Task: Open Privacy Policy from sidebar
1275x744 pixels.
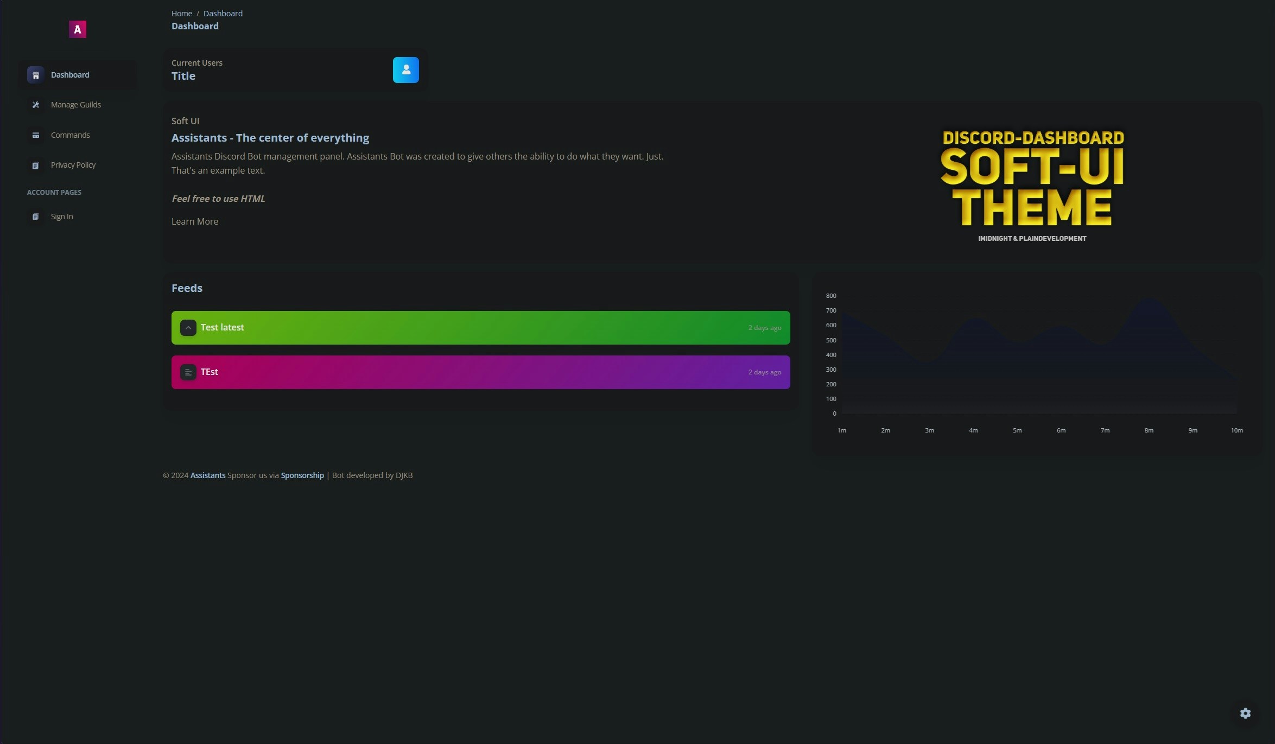Action: 73,165
